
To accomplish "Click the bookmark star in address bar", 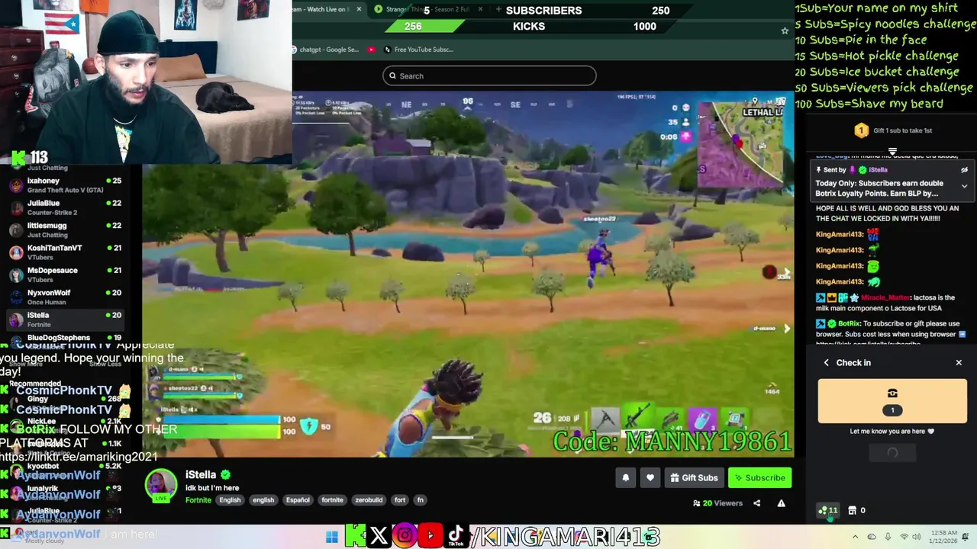I will coord(785,30).
